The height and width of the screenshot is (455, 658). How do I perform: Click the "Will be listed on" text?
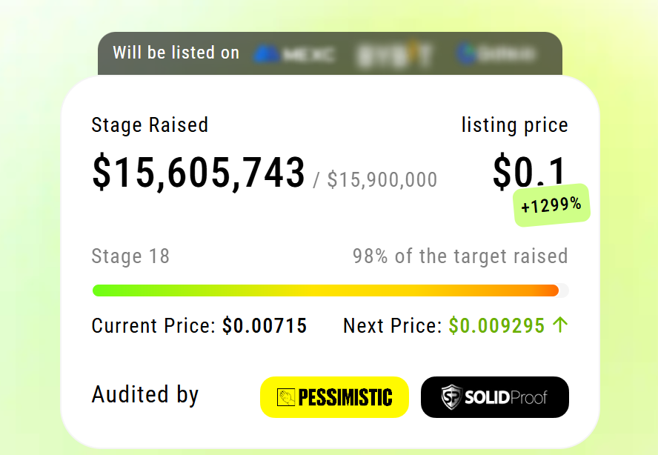tap(176, 53)
